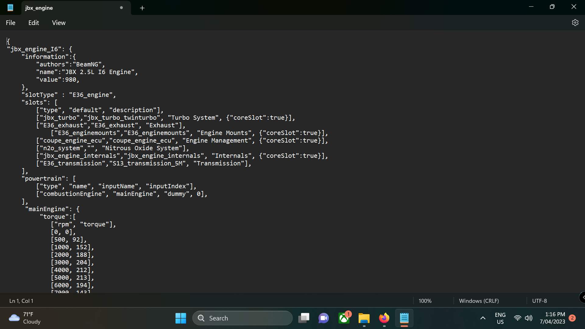Open Notepad settings gear icon
Screen dimensions: 585x329
[x=575, y=23]
